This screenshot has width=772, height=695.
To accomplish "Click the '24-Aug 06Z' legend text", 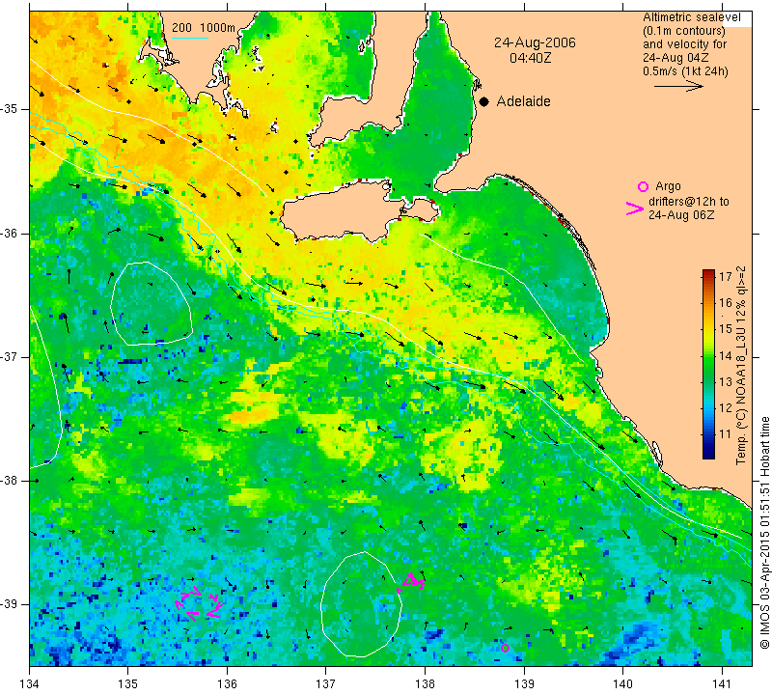I will (x=681, y=214).
